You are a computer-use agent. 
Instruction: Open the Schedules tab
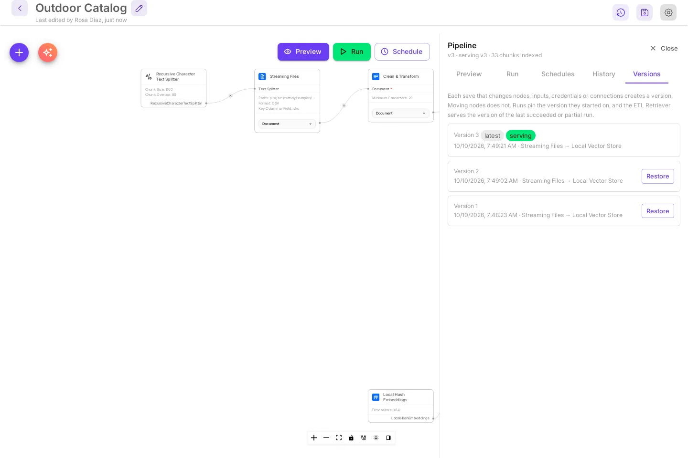coord(558,74)
